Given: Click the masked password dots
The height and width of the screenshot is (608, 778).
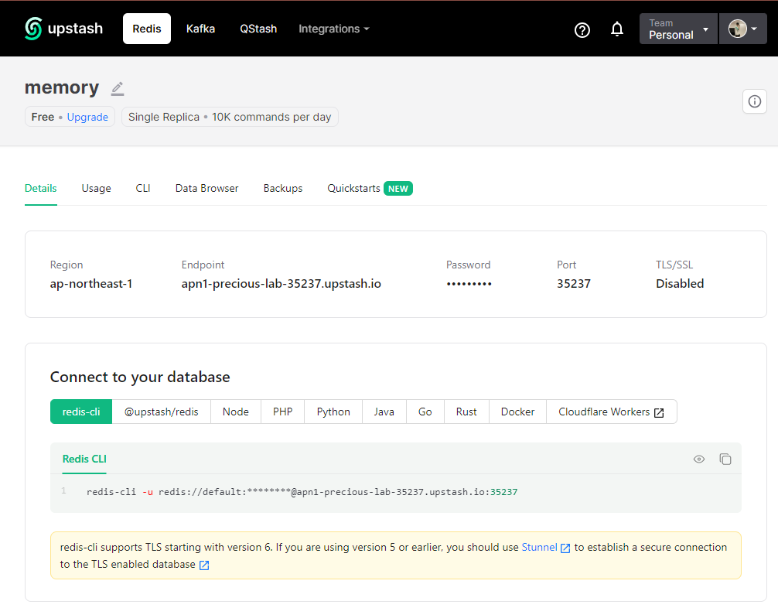Looking at the screenshot, I should pyautogui.click(x=469, y=284).
